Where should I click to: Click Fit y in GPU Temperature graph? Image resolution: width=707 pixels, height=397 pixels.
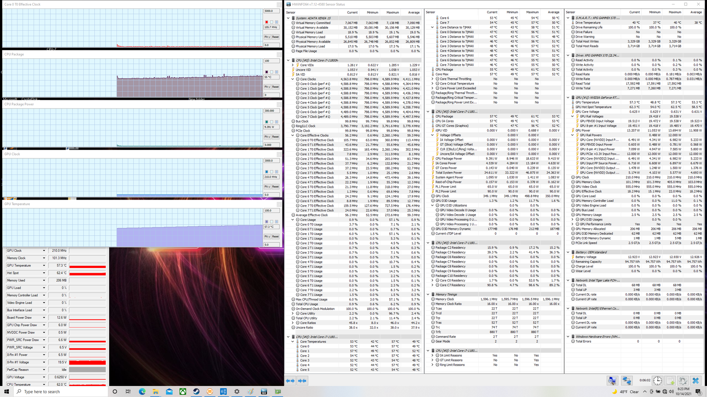(267, 236)
